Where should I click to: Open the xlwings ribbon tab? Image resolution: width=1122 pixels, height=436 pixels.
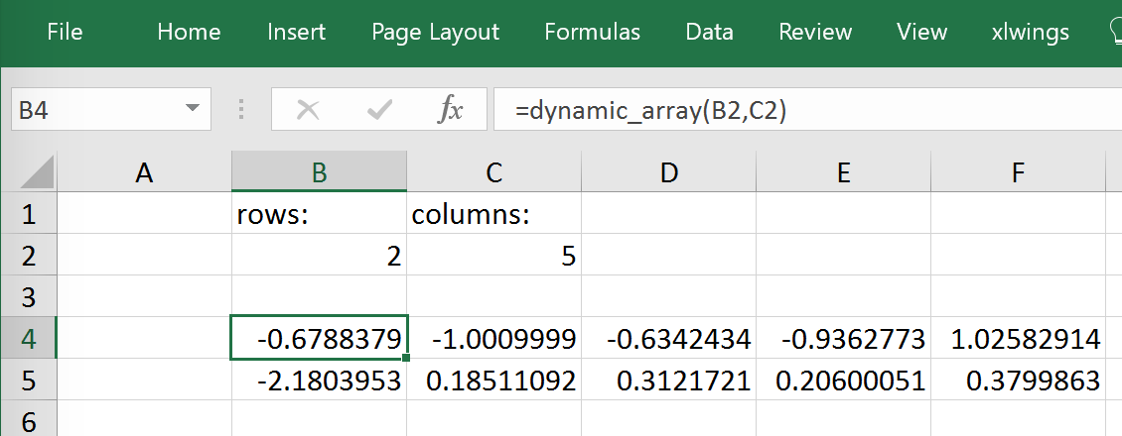1031,32
